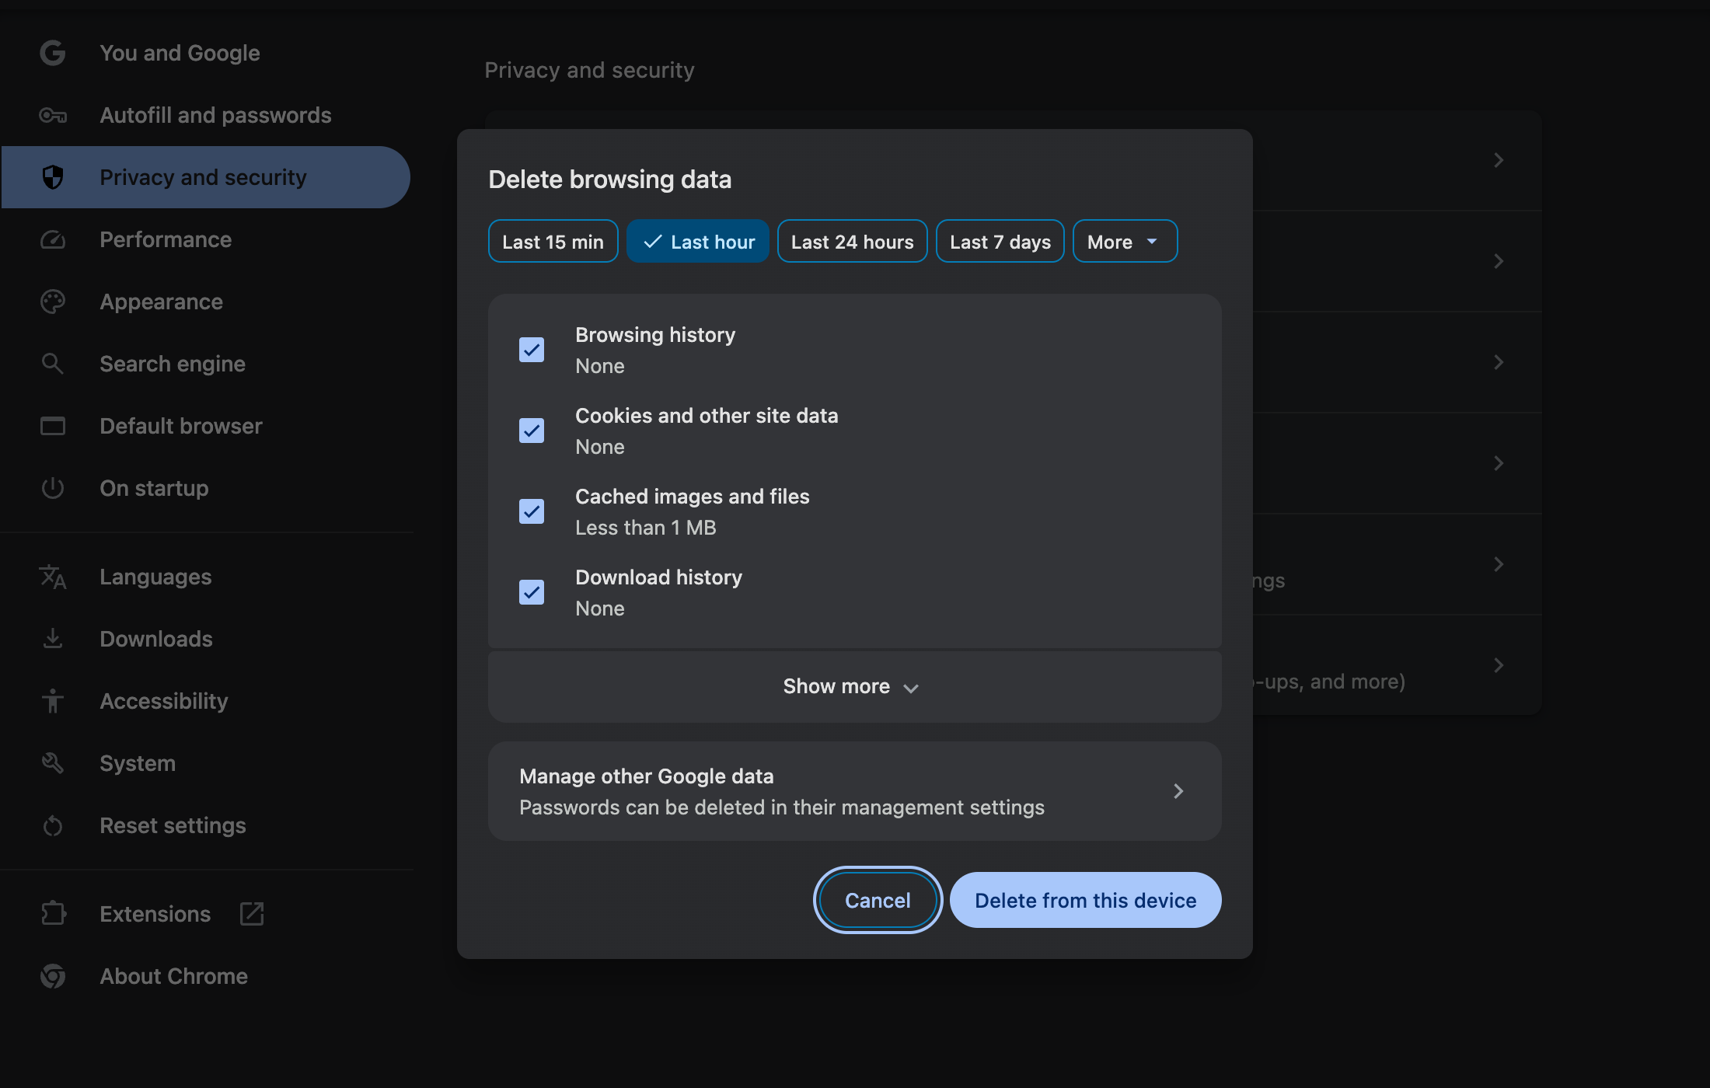Click the puzzle piece Extensions icon
Screen dimensions: 1710x1088
[x=53, y=914]
